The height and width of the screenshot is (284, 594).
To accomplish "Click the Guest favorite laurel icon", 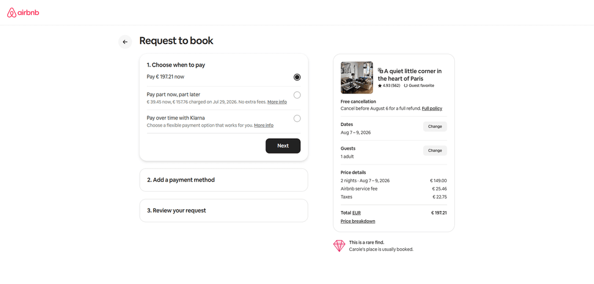I will point(406,86).
